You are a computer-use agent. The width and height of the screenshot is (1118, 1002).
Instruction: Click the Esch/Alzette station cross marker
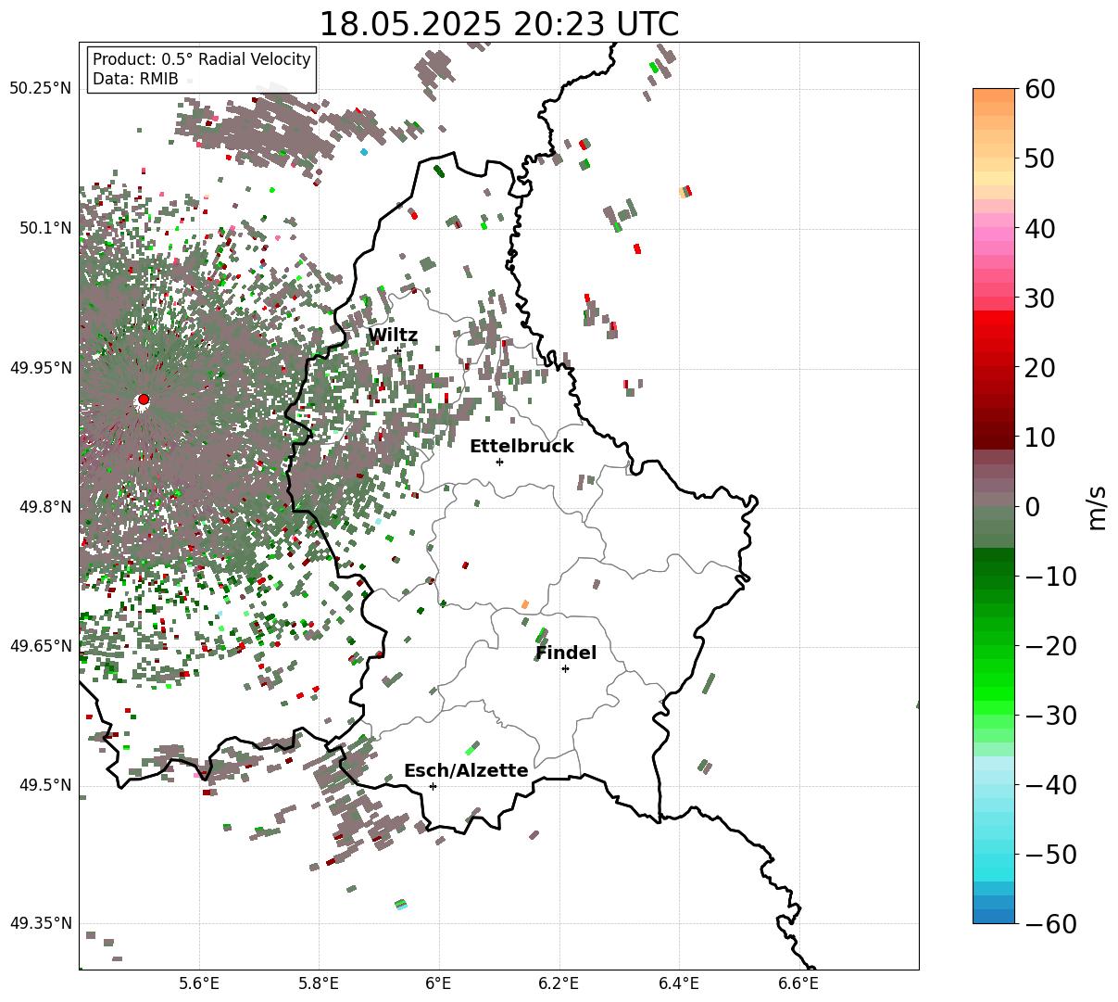coord(433,786)
